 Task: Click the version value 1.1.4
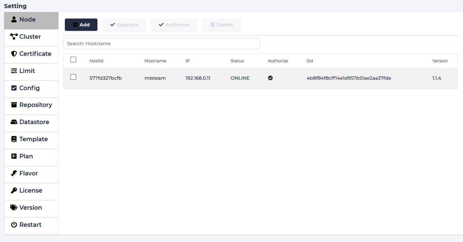point(437,78)
